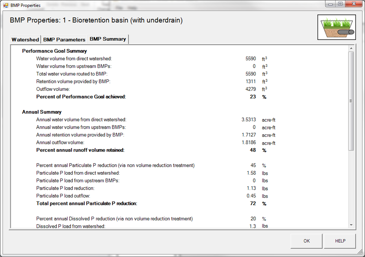This screenshot has width=365, height=257.
Task: Click the retention volume value 1311
Action: (x=251, y=82)
